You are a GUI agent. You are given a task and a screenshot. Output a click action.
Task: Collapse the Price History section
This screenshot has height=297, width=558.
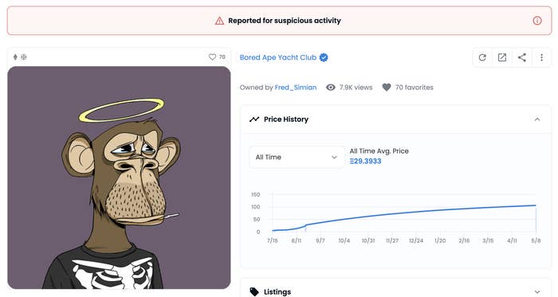537,119
